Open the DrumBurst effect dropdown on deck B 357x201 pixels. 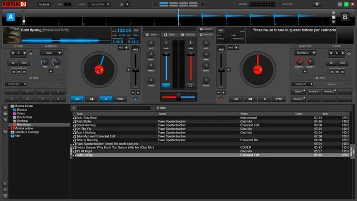(x=305, y=53)
